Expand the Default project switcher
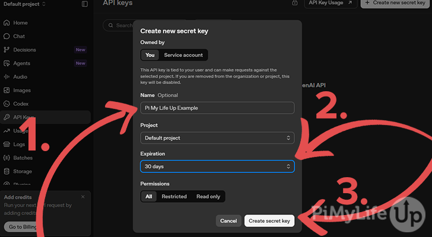The height and width of the screenshot is (237, 432). 24,4
